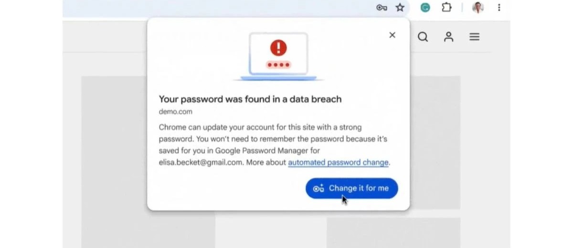Dismiss the data breach dialog
Viewport: 573px width, 248px height.
(x=393, y=35)
